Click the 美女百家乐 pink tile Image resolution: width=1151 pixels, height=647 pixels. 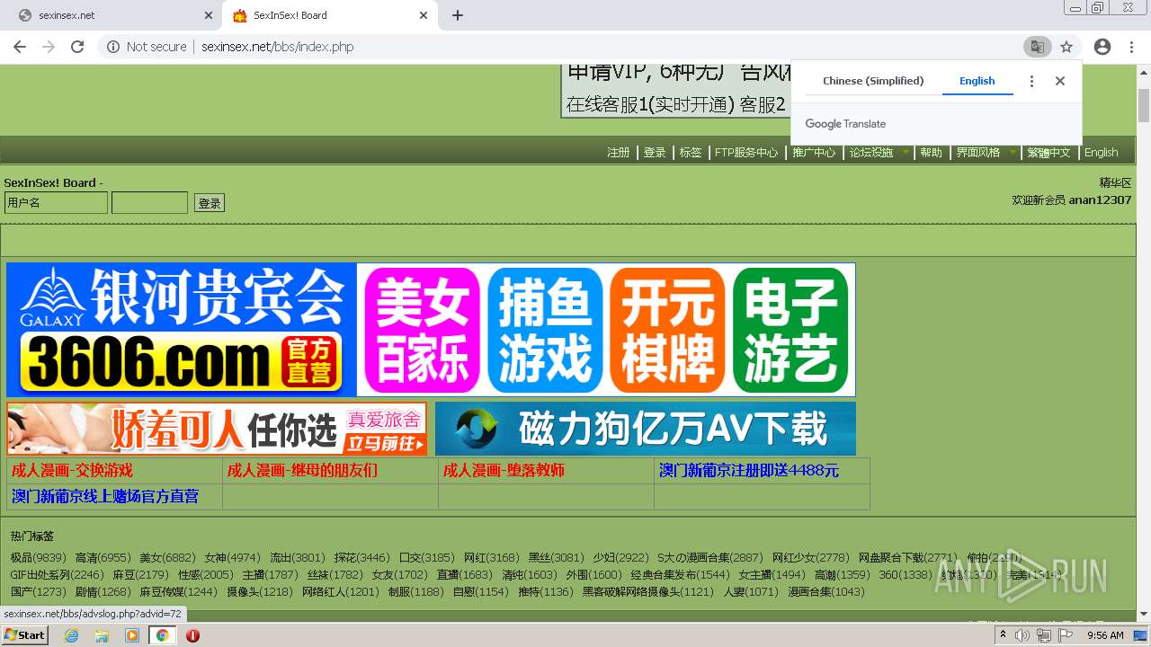tap(422, 330)
